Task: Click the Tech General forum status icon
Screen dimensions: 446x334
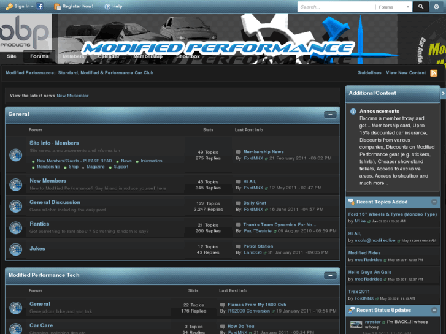Action: pyautogui.click(x=16, y=308)
